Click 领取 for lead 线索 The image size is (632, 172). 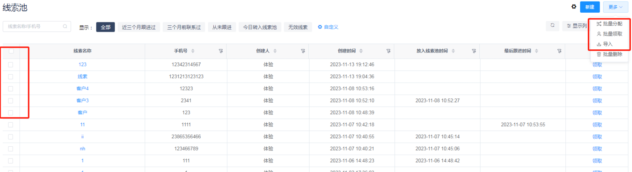coord(597,77)
